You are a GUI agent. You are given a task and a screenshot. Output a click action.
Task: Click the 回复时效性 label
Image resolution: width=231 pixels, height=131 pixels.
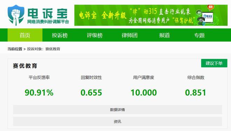coord(91,77)
